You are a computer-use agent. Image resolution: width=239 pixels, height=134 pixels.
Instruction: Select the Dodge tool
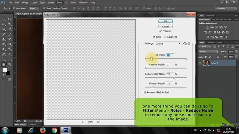coord(10,49)
